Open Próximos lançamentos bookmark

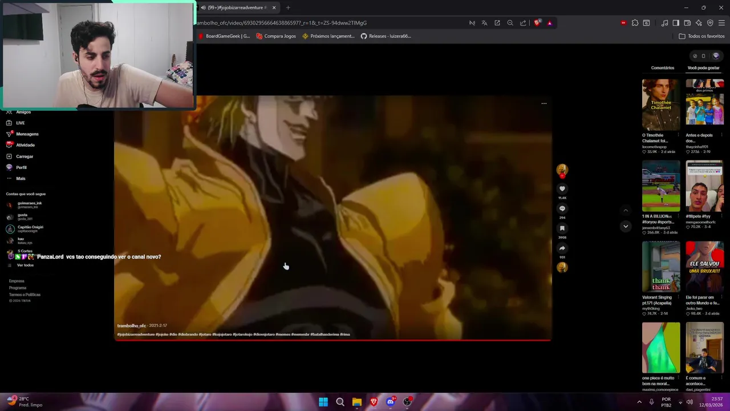tap(328, 36)
